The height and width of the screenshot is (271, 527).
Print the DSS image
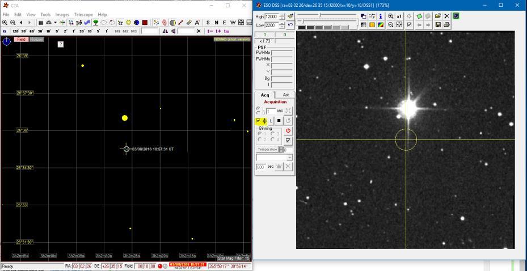point(446,24)
